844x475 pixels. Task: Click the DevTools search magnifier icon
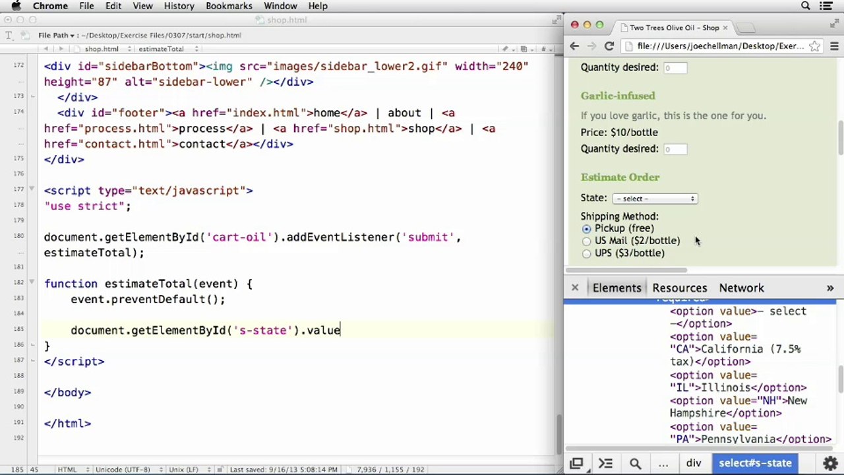pos(635,464)
